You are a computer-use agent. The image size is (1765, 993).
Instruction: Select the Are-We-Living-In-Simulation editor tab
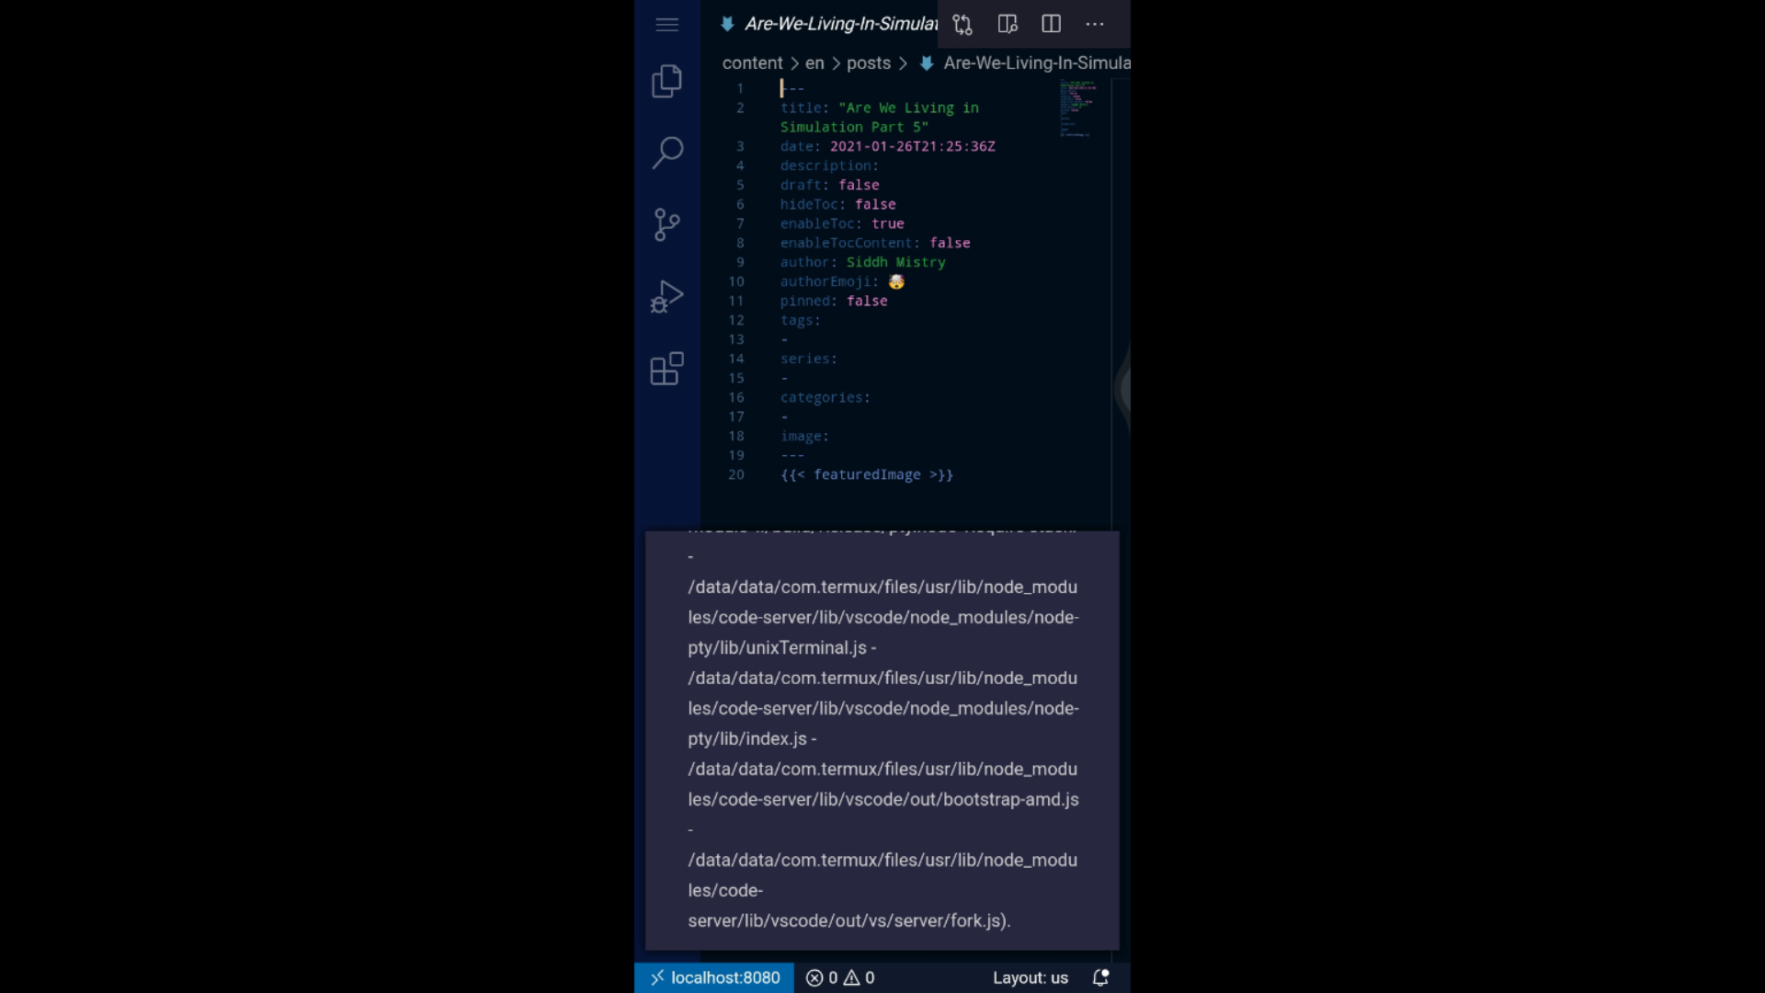tap(827, 24)
